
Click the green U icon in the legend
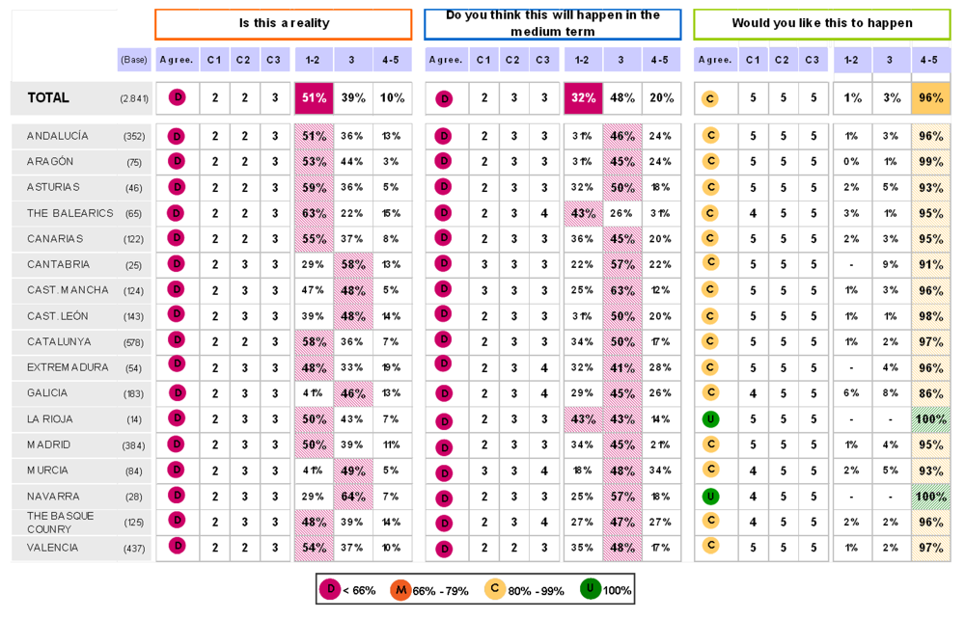pyautogui.click(x=590, y=589)
